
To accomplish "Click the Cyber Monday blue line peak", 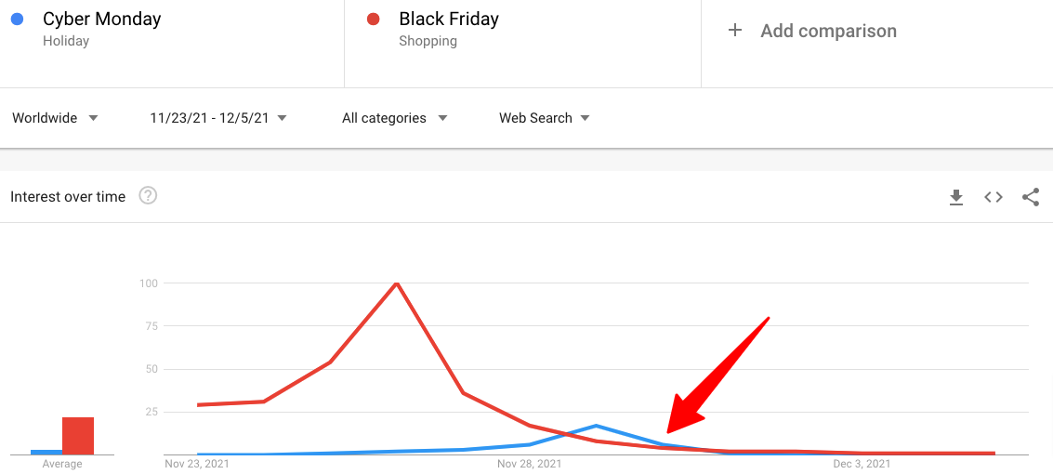I will click(x=596, y=426).
